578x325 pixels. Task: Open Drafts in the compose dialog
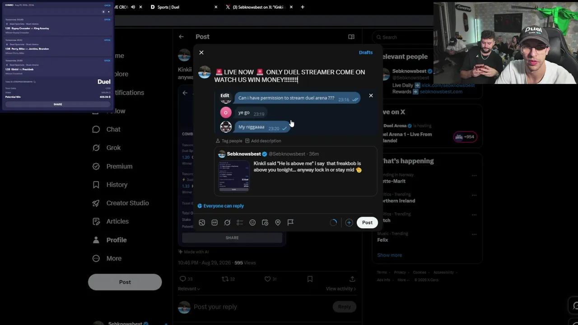click(x=366, y=52)
